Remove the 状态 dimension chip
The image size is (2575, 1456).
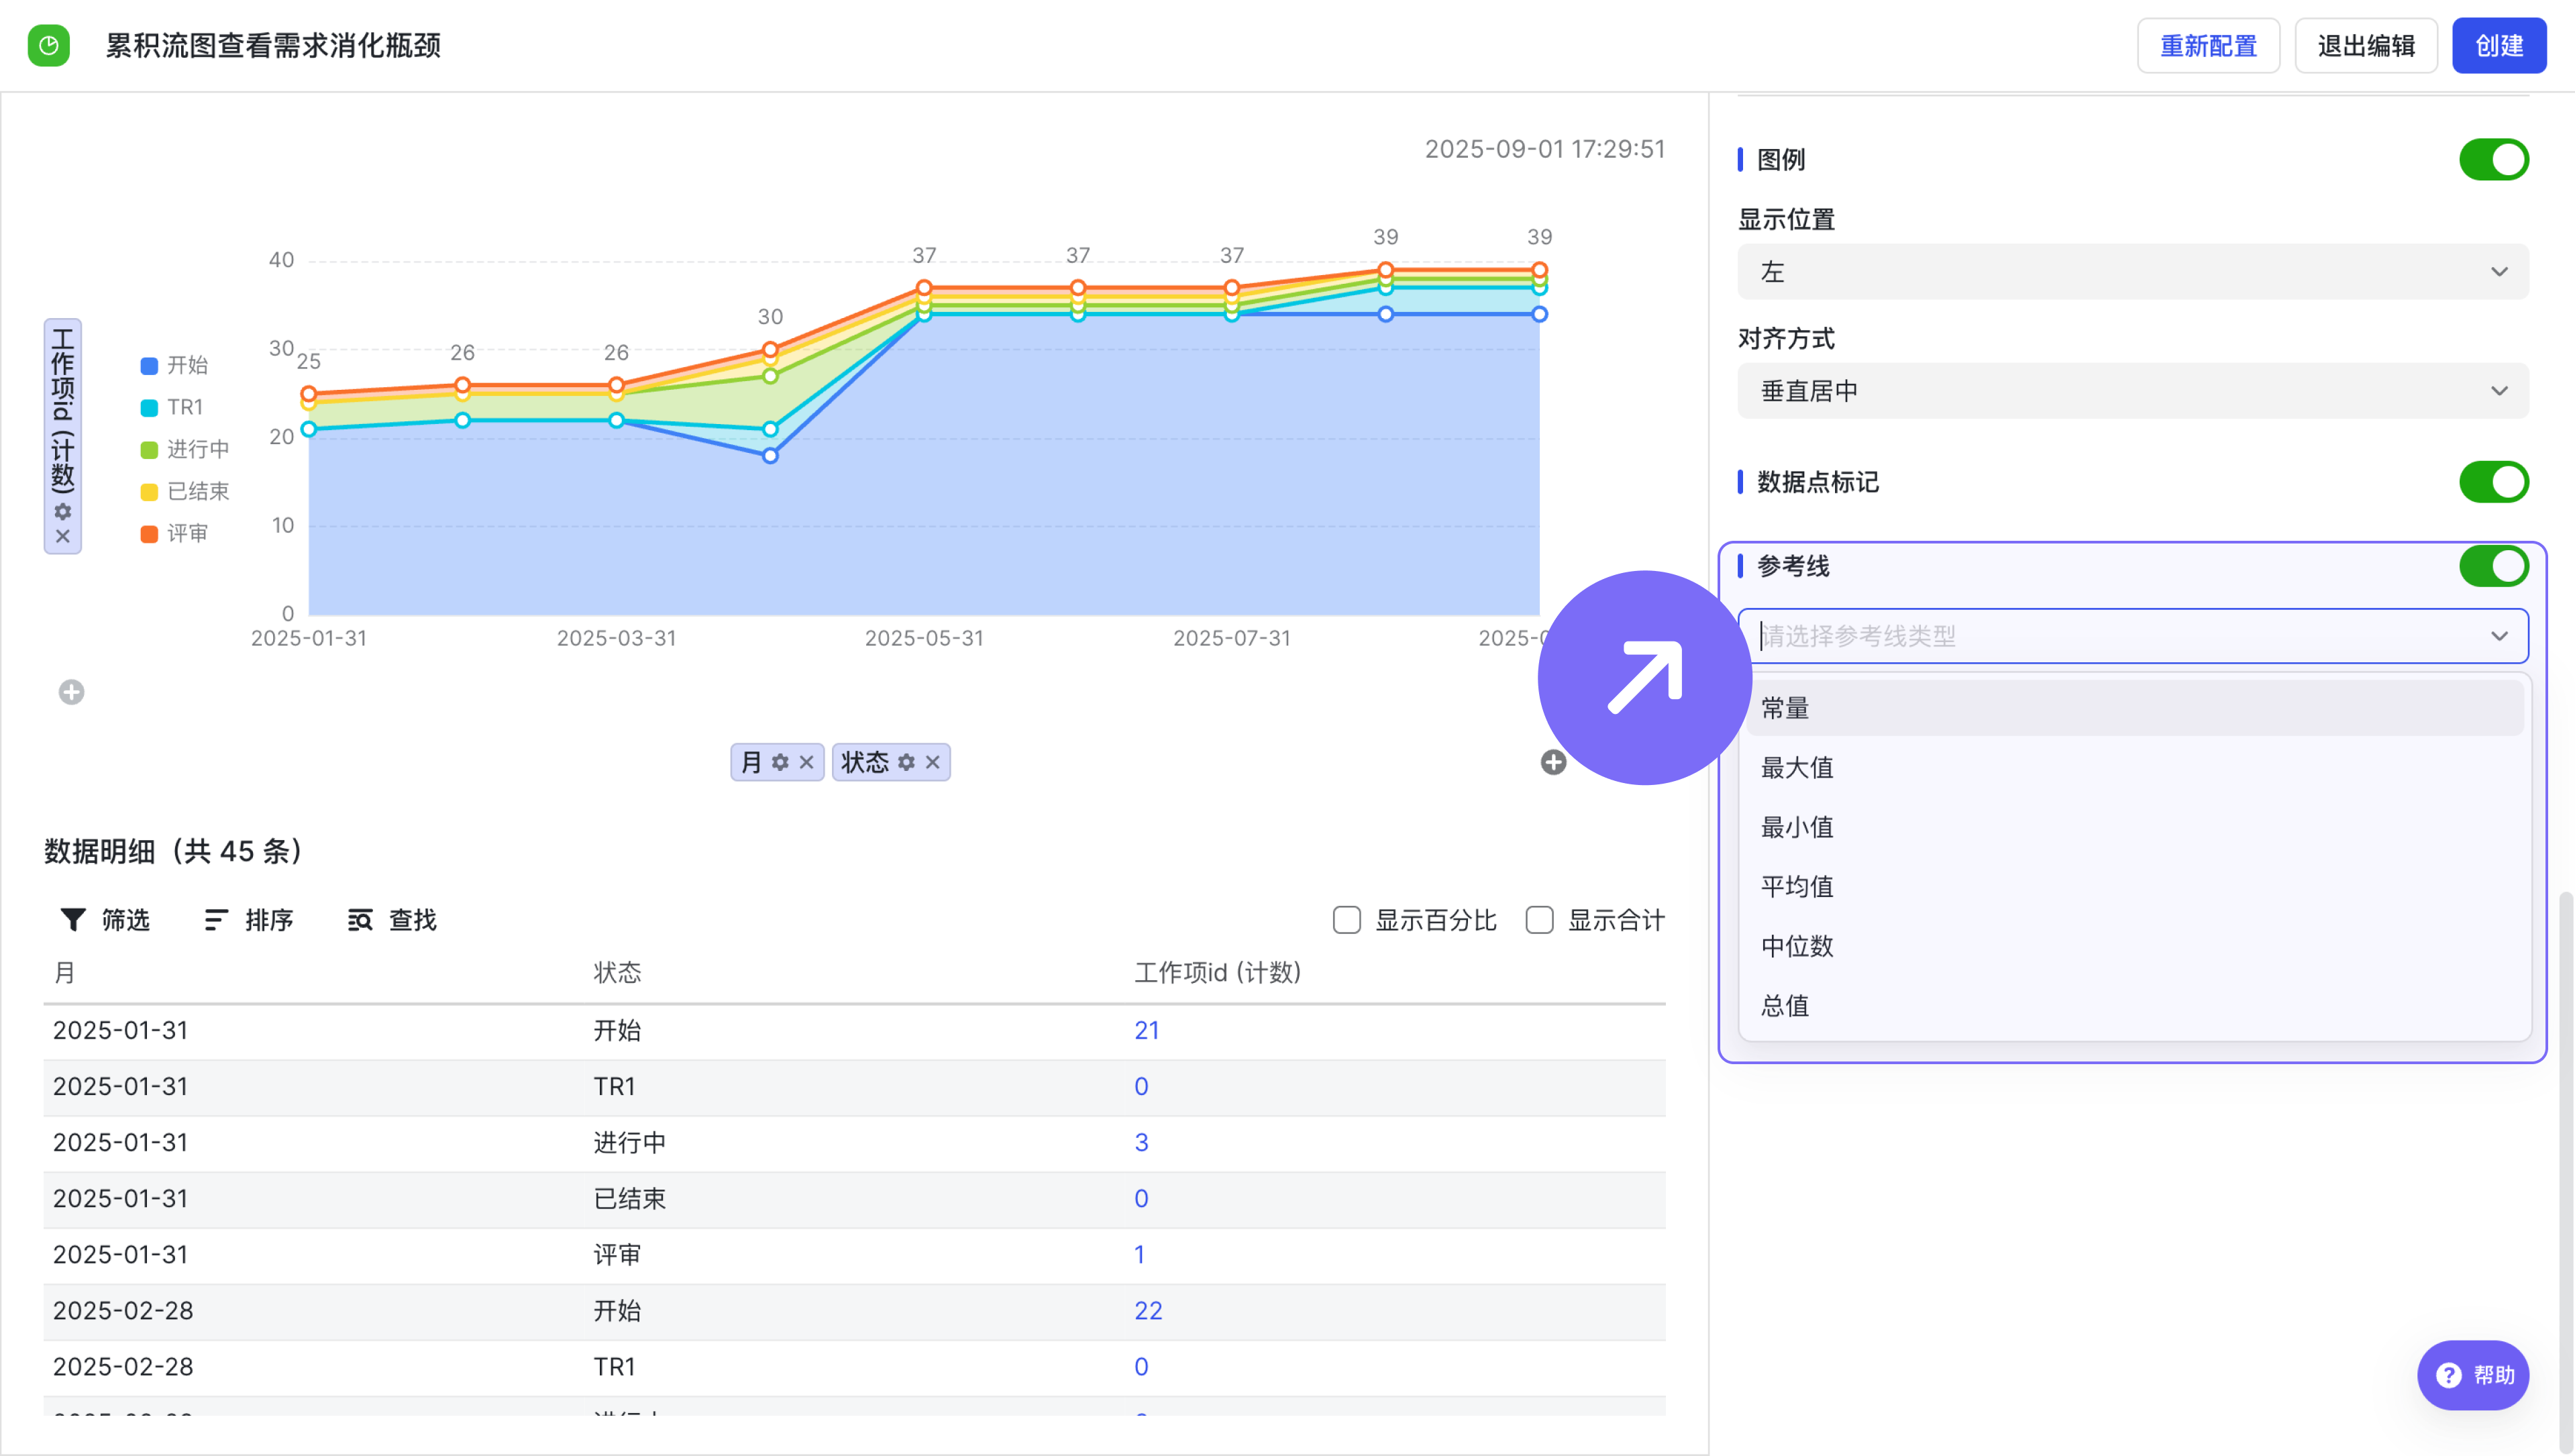click(933, 762)
